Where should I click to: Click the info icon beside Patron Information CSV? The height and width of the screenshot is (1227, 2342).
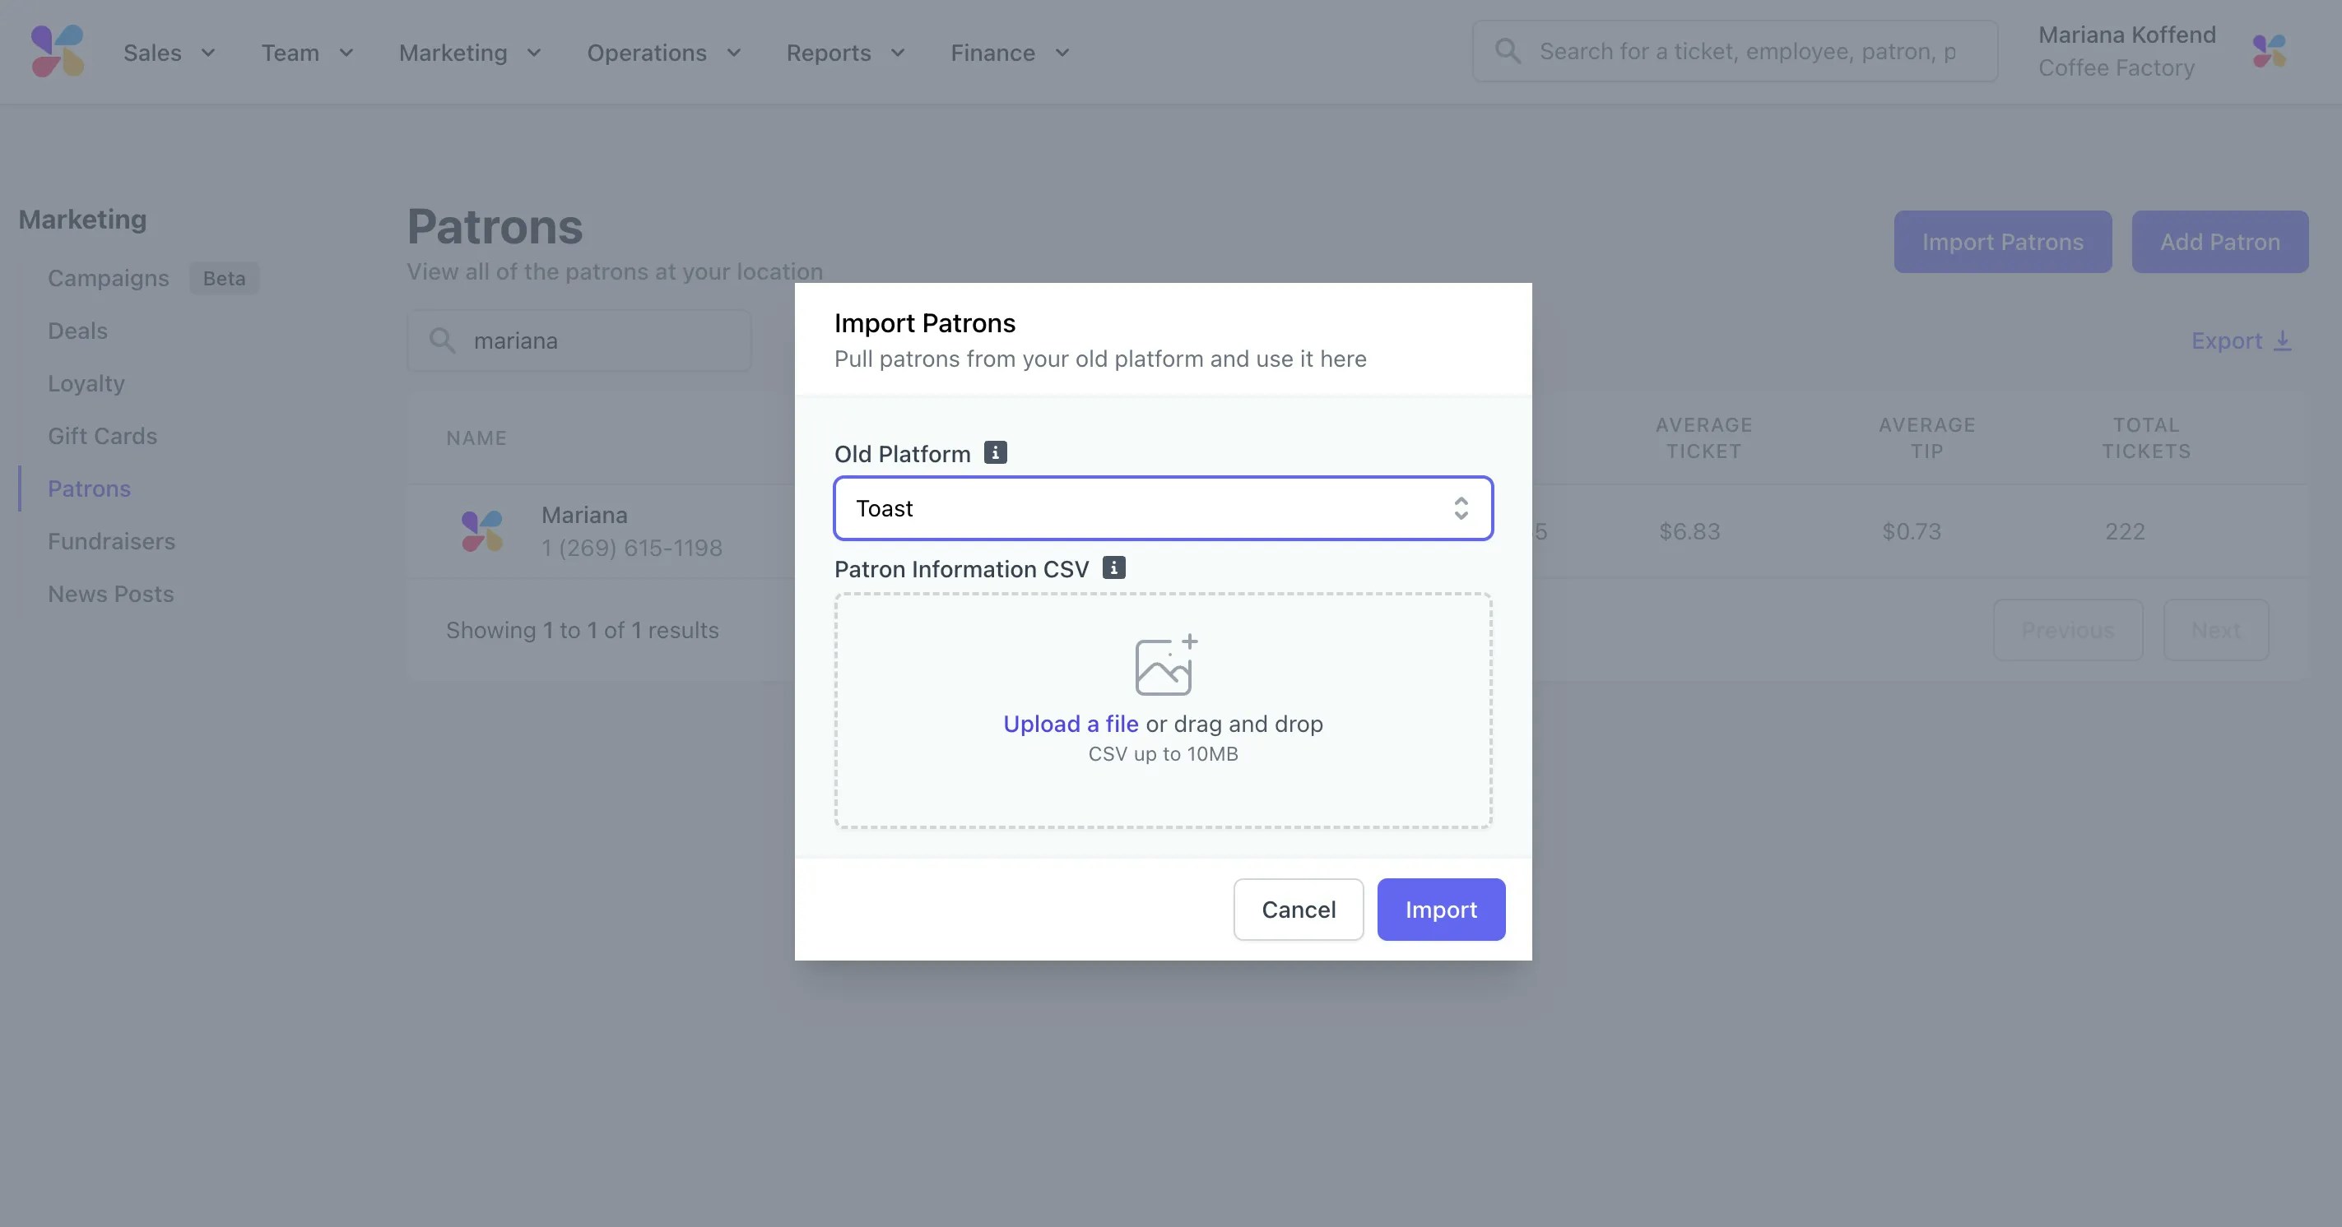click(1113, 568)
